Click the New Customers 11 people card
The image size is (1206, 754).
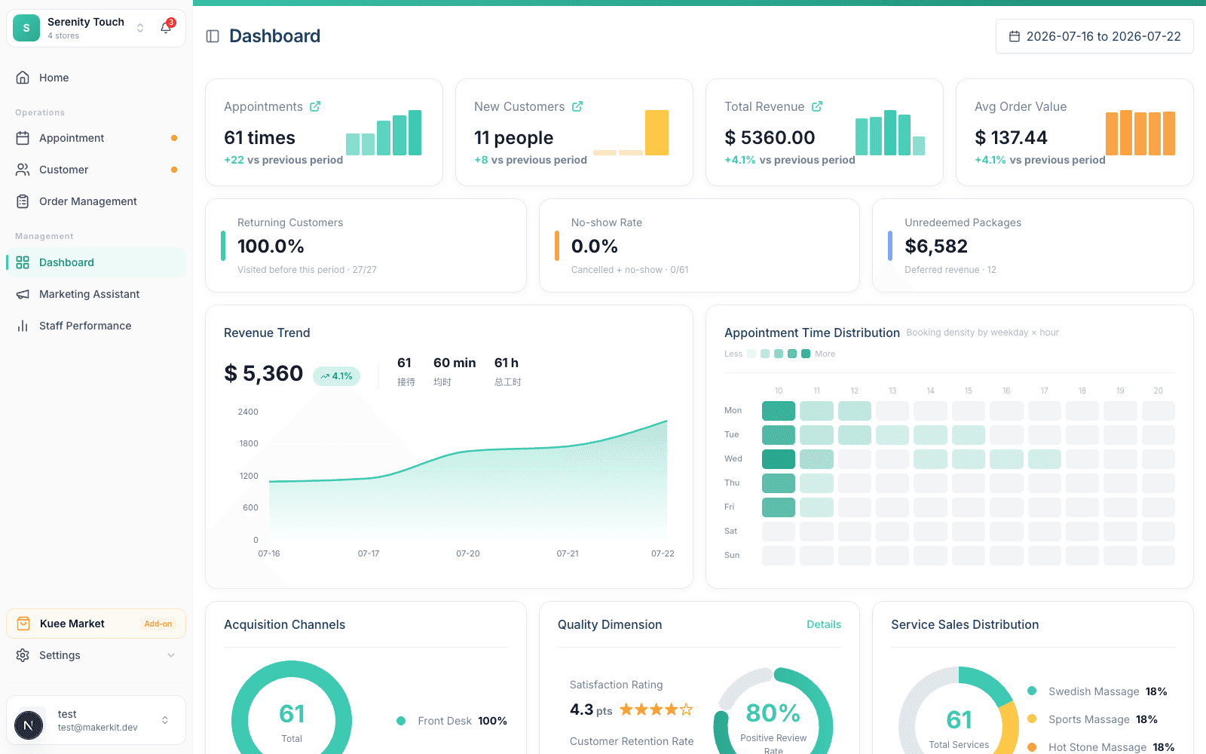574,132
